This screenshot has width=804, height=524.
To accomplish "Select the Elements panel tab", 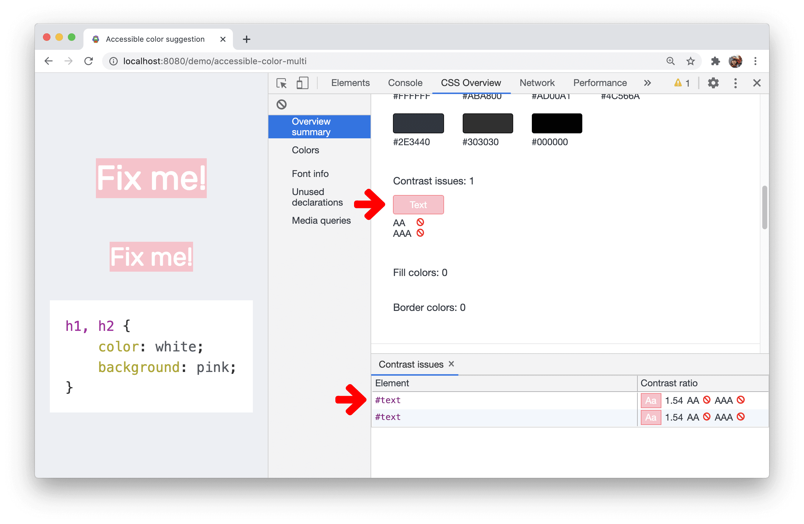I will (350, 82).
